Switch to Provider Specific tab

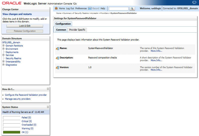tap(77, 30)
